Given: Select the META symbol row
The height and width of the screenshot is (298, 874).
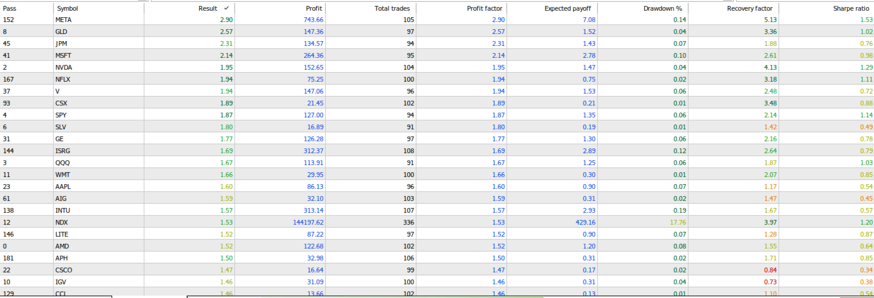Looking at the screenshot, I should click(437, 20).
